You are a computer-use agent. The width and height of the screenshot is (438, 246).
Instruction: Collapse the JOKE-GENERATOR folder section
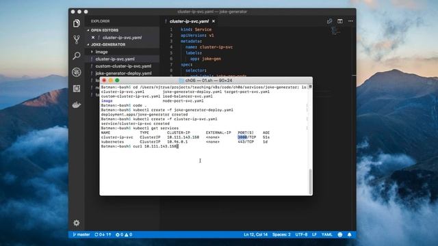point(108,44)
